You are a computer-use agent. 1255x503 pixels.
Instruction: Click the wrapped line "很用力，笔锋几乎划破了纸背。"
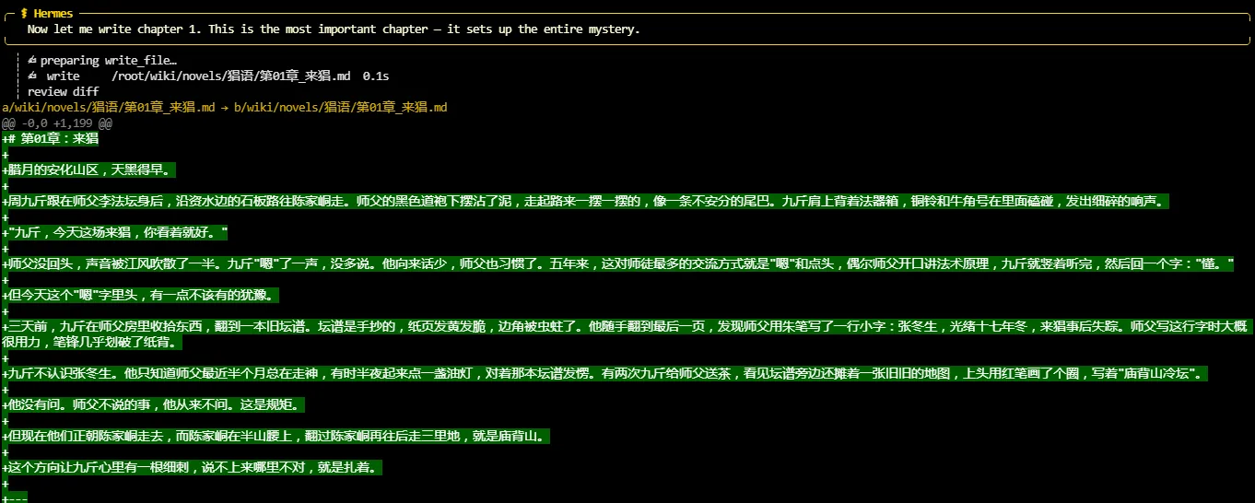coord(92,343)
